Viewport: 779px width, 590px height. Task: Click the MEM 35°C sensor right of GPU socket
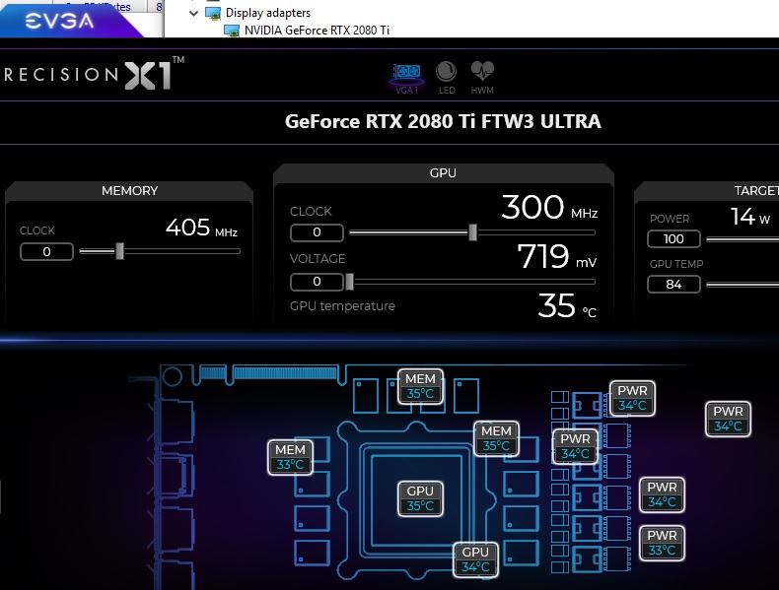496,438
